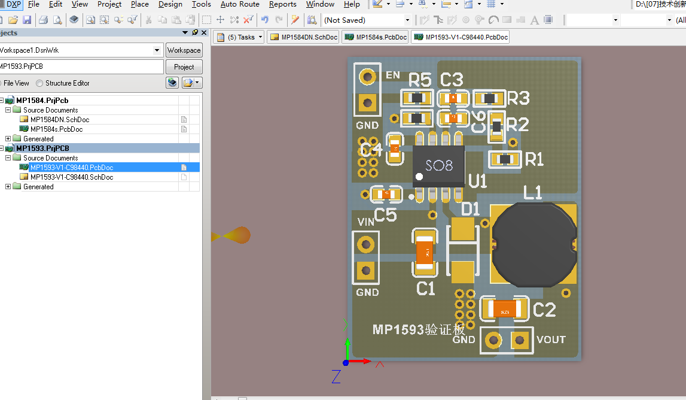Click the Undo arrow icon
The image size is (686, 400).
[265, 20]
